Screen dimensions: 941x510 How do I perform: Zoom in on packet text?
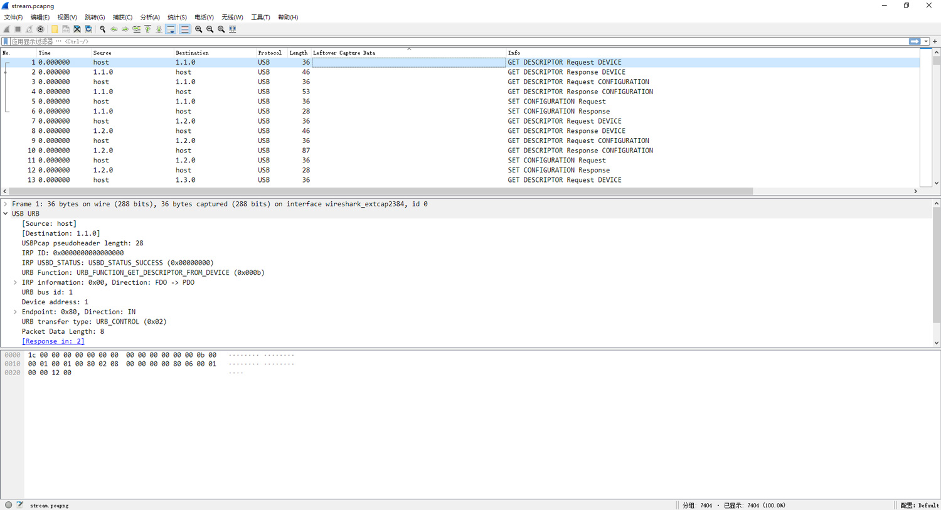tap(199, 29)
